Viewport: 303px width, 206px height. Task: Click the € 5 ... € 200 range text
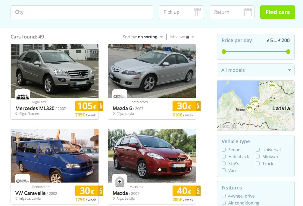pos(278,40)
